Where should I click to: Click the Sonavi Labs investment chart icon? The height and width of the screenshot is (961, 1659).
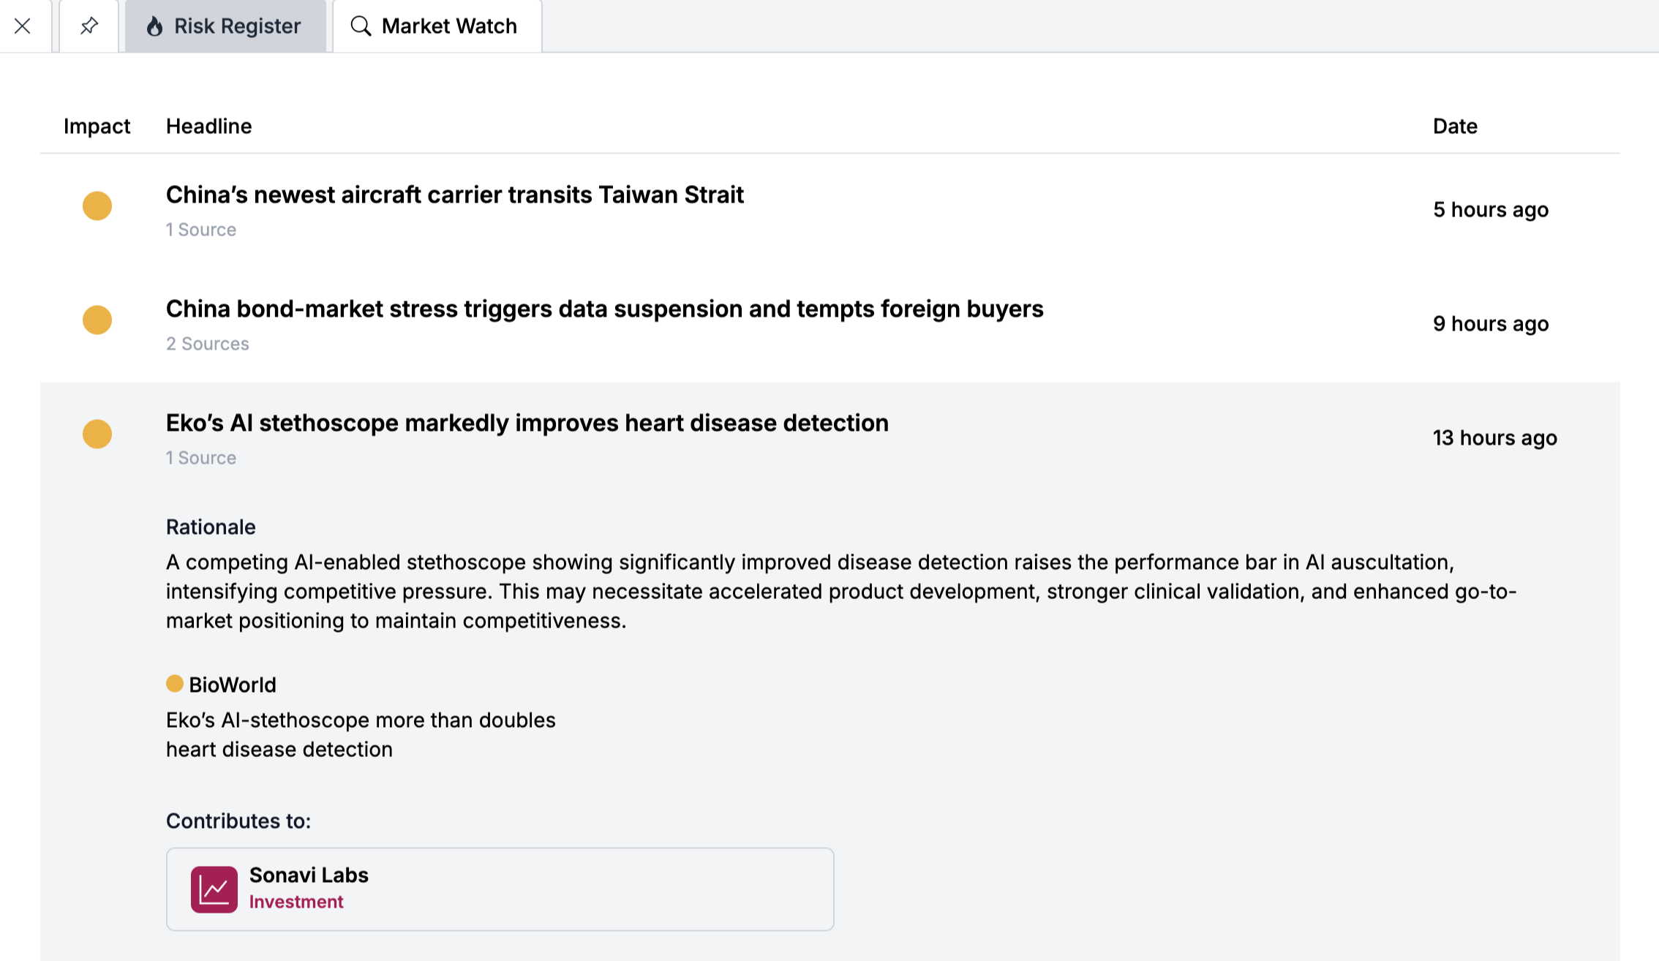coord(214,889)
